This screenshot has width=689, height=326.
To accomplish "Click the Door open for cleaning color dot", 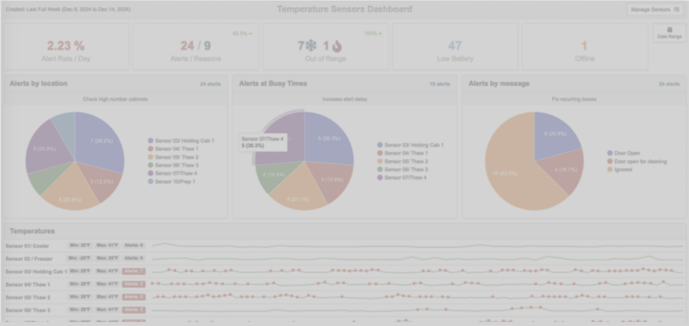I will click(x=610, y=162).
